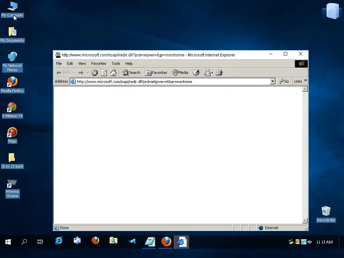Open the Back history dropdown arrow

pyautogui.click(x=74, y=73)
